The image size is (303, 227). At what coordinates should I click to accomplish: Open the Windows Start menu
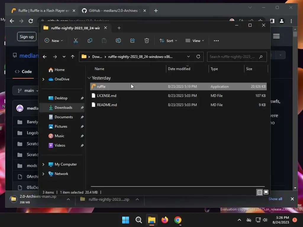[x=125, y=220]
